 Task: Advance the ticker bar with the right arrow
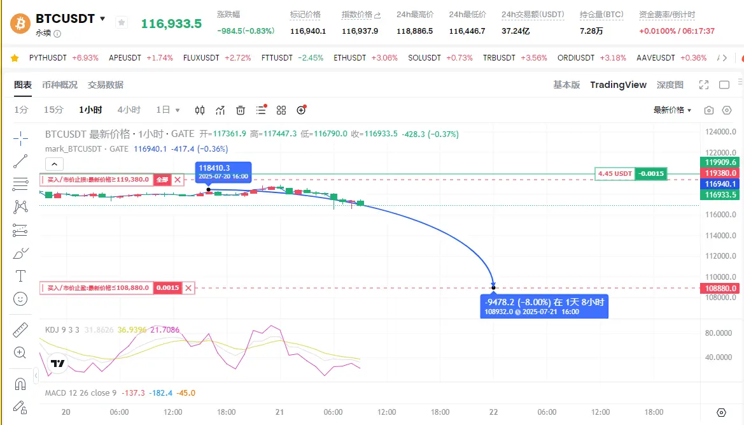pyautogui.click(x=724, y=58)
